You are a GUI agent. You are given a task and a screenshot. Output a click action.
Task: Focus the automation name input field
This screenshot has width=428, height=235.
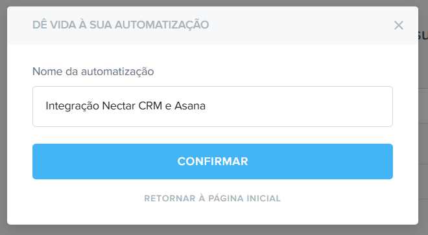[212, 106]
